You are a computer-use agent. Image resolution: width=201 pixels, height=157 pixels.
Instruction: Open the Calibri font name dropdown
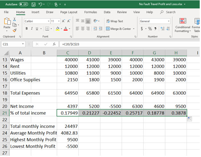coord(49,21)
